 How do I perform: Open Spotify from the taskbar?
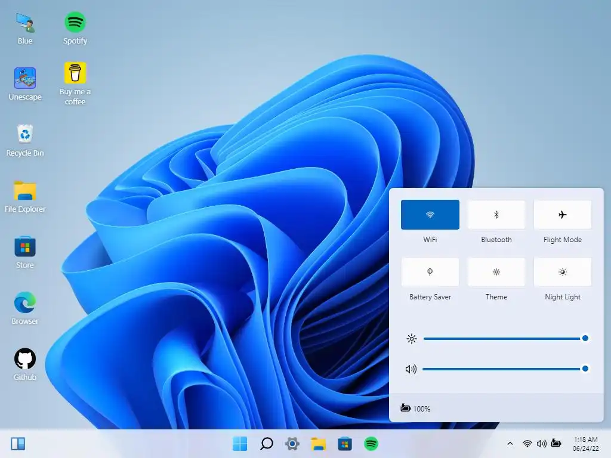[x=371, y=444]
